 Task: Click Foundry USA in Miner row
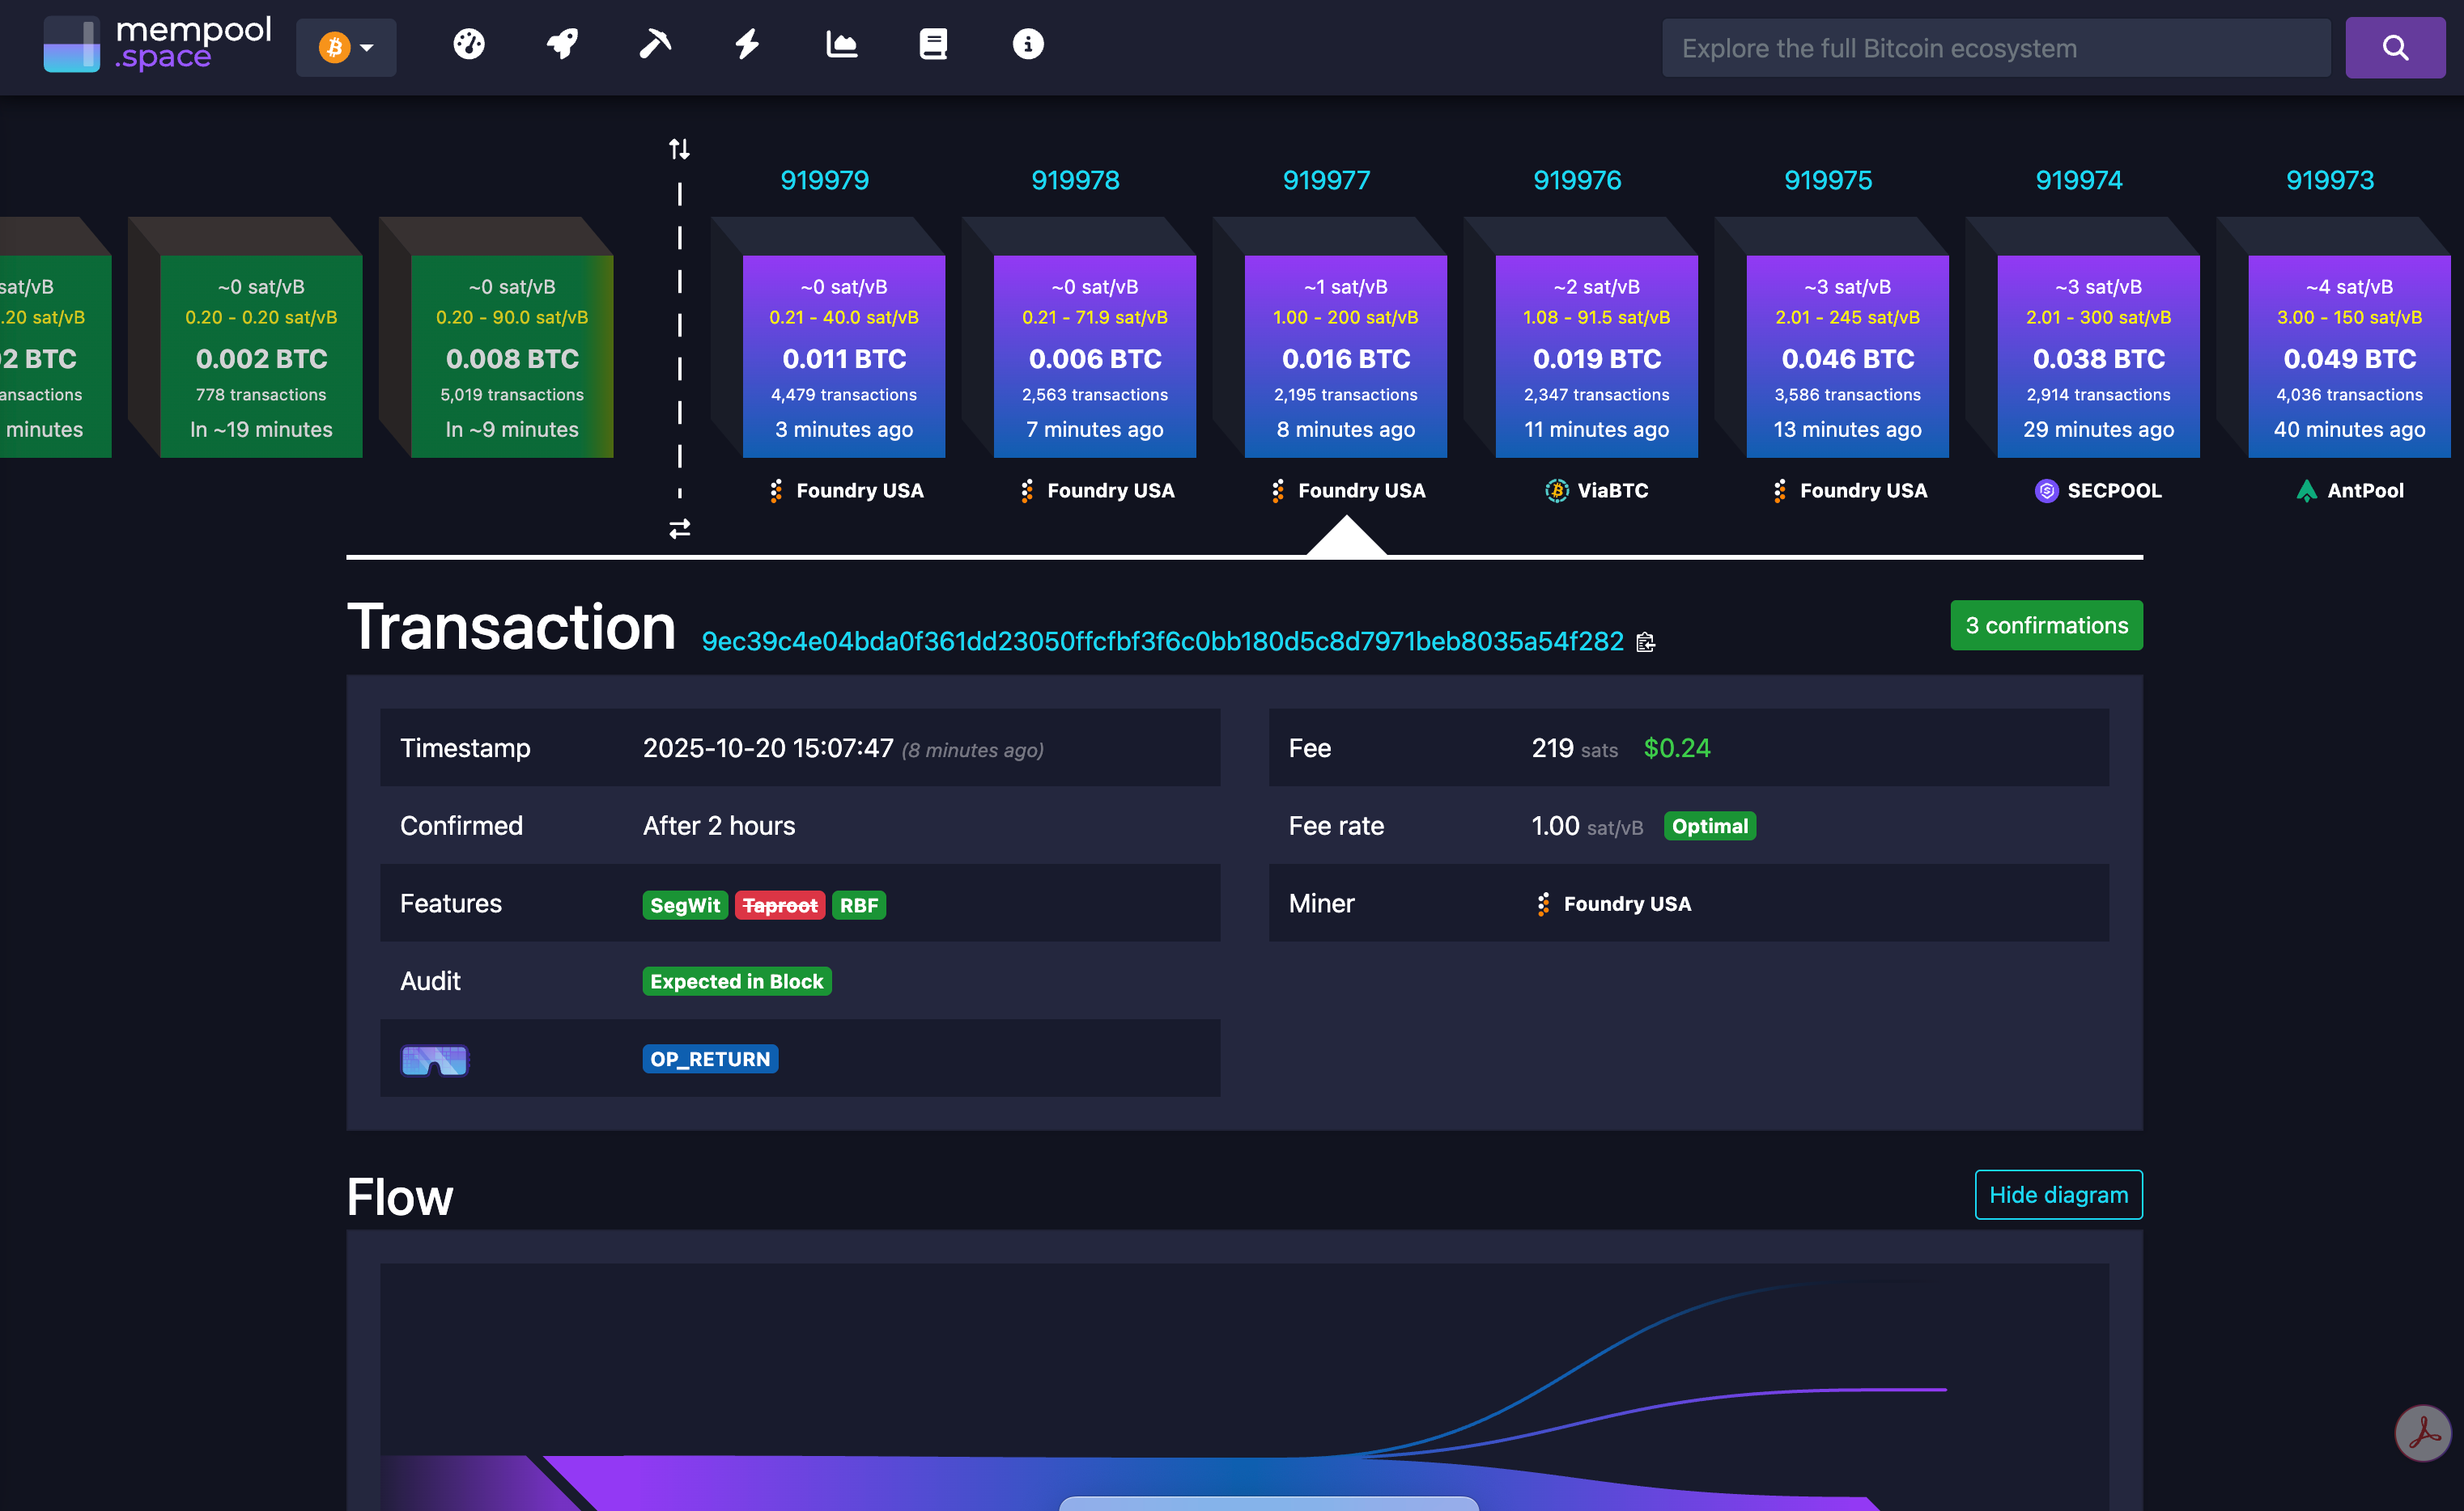click(1625, 904)
